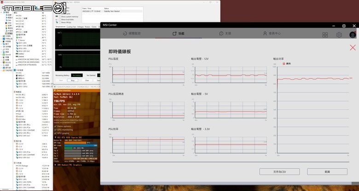Click the 電壓值 section icon in AIDA64
Screen dimensions: 359x191
tap(15, 92)
